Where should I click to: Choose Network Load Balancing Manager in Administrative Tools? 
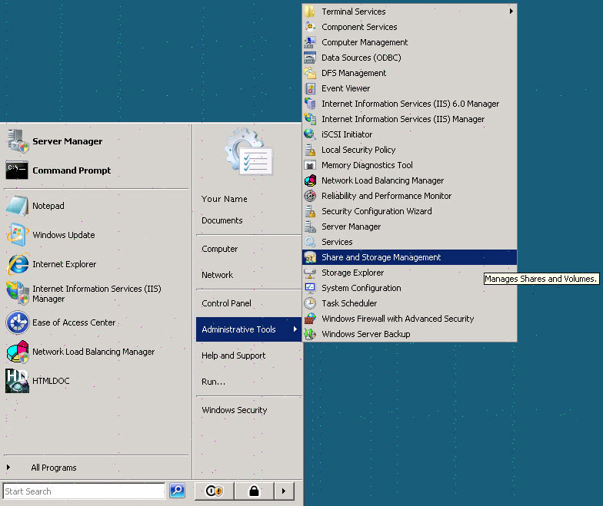(409, 180)
